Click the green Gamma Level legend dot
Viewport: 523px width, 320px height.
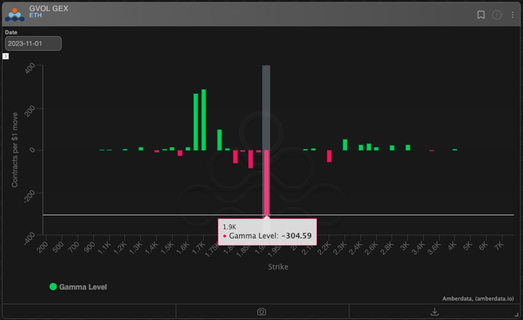click(x=53, y=286)
